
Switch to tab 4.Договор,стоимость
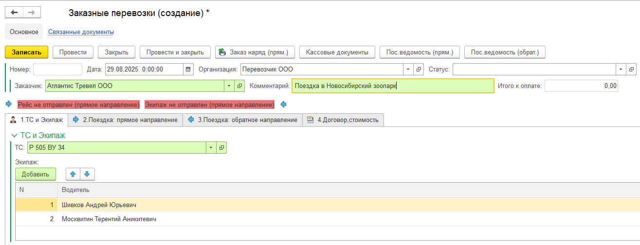pos(343,120)
